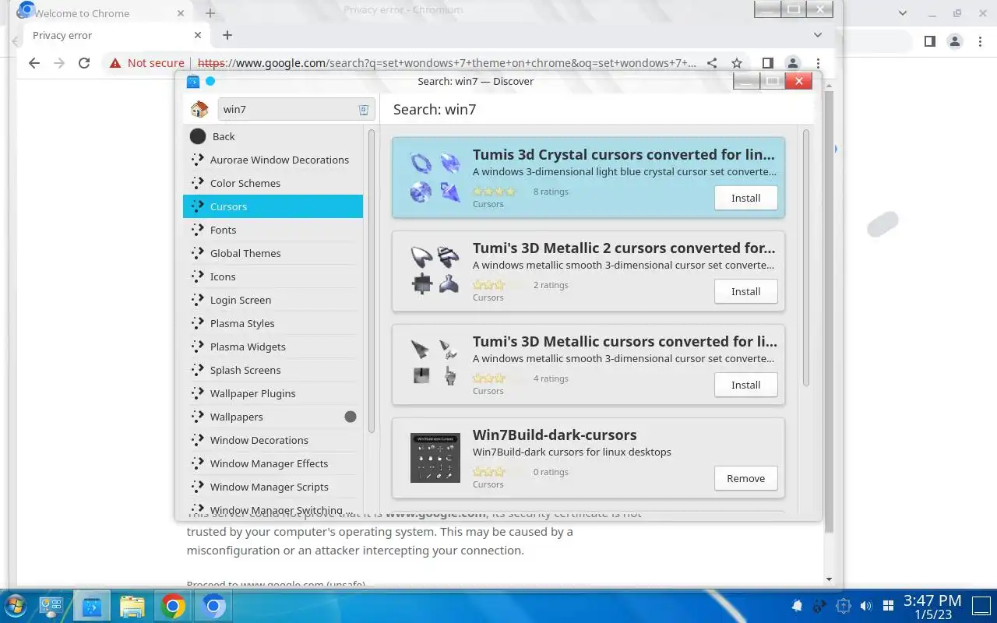This screenshot has width=997, height=623.
Task: Click the Discover app icon in title bar
Action: tap(193, 81)
